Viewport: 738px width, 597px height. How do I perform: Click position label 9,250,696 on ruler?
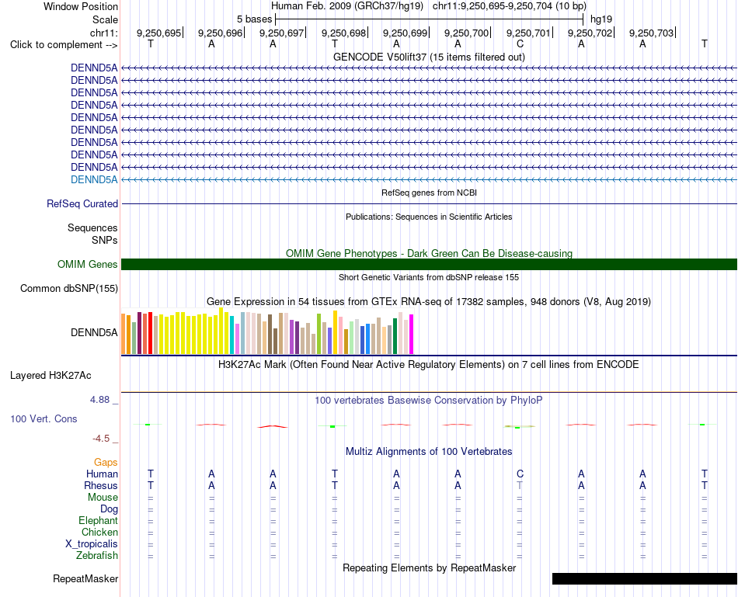coord(220,33)
